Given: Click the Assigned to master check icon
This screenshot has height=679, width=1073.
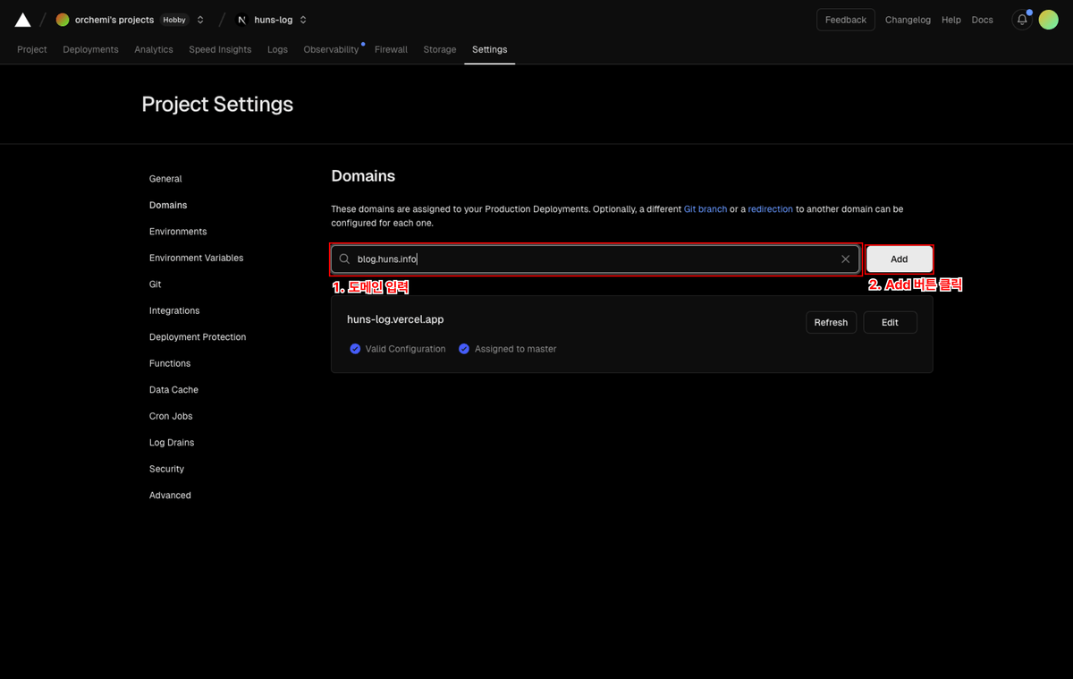Looking at the screenshot, I should click(x=464, y=349).
